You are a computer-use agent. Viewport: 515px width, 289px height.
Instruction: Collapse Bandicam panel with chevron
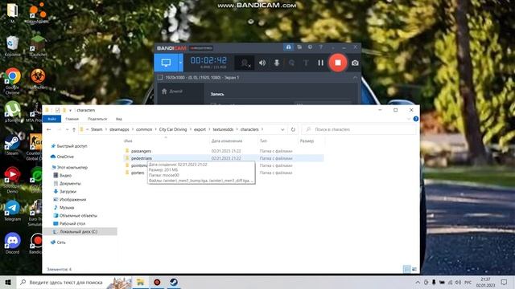[x=355, y=78]
